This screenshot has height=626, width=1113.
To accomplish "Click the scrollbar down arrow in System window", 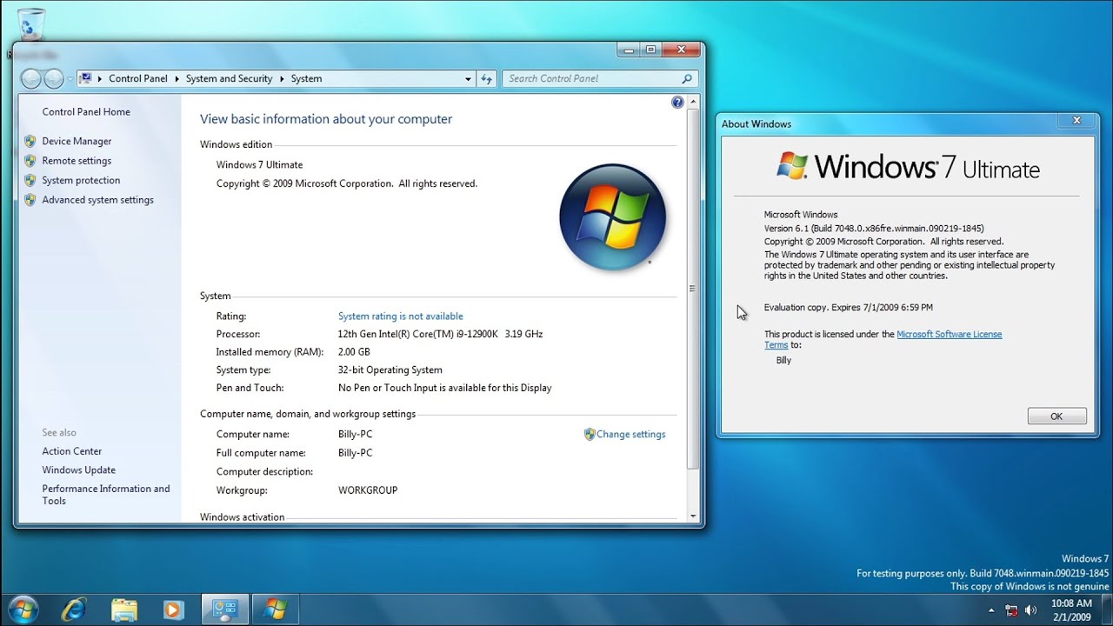I will tap(693, 516).
